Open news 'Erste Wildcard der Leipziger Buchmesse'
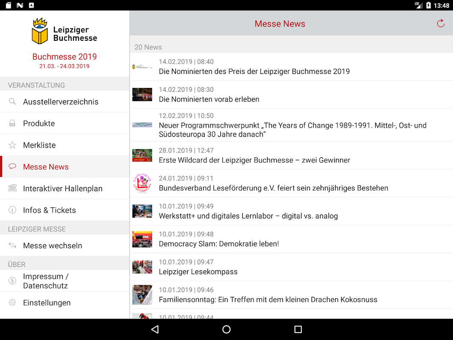This screenshot has height=340, width=453. pos(291,156)
